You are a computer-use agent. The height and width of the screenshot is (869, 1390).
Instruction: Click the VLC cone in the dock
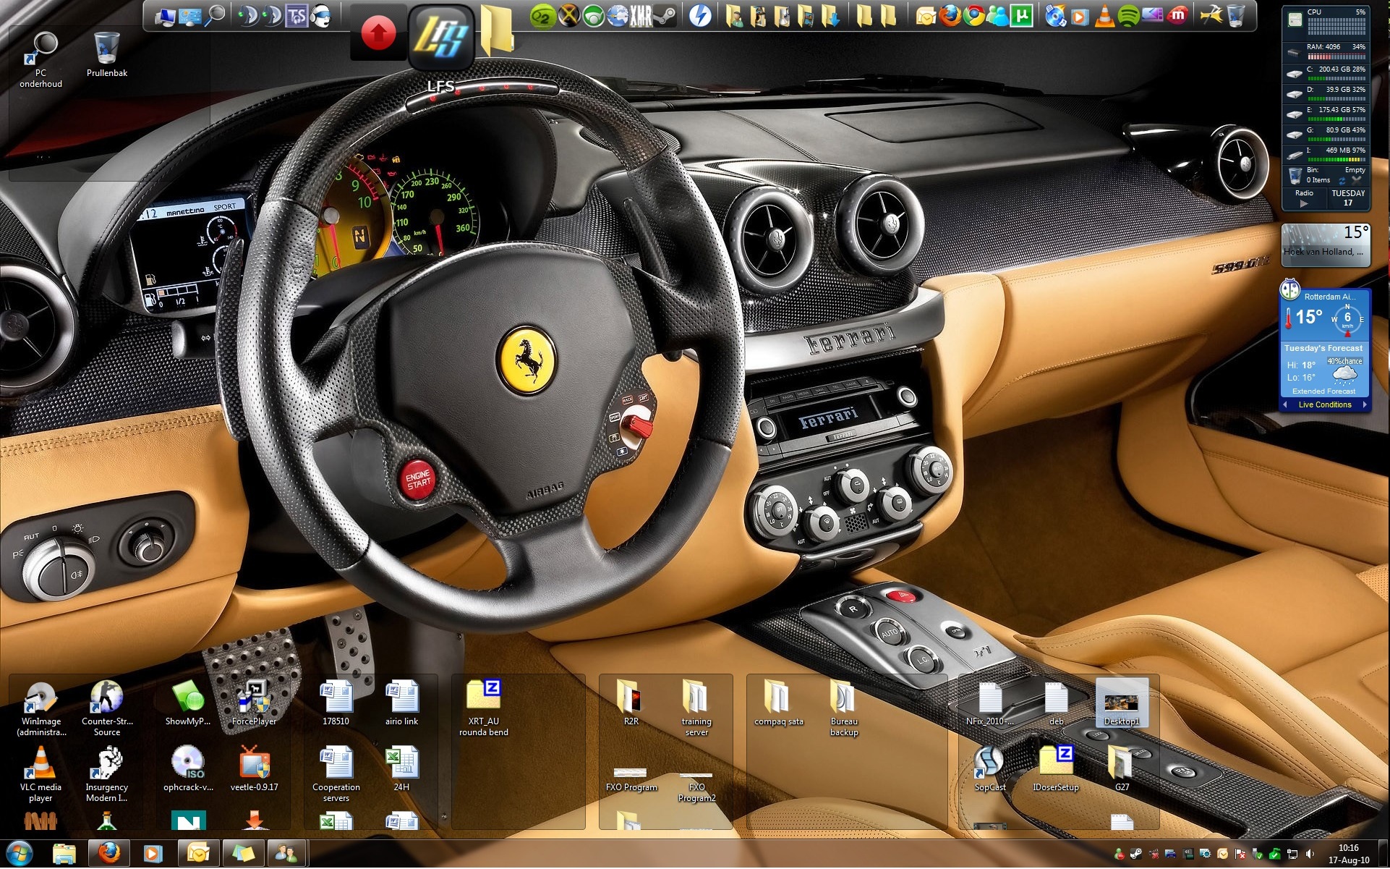click(x=1104, y=15)
